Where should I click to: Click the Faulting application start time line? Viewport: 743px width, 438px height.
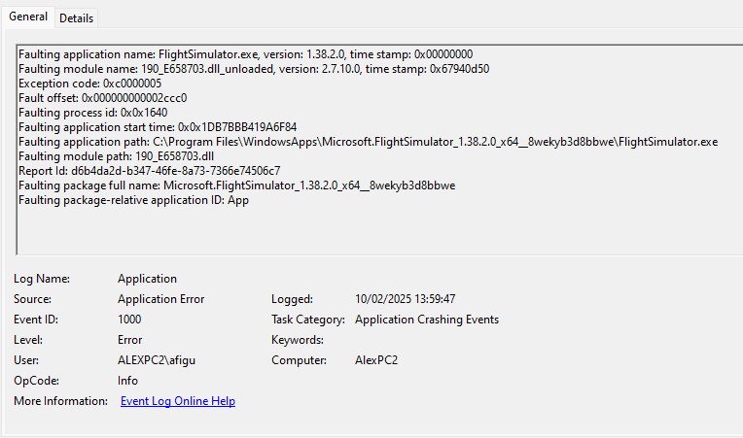tap(158, 126)
